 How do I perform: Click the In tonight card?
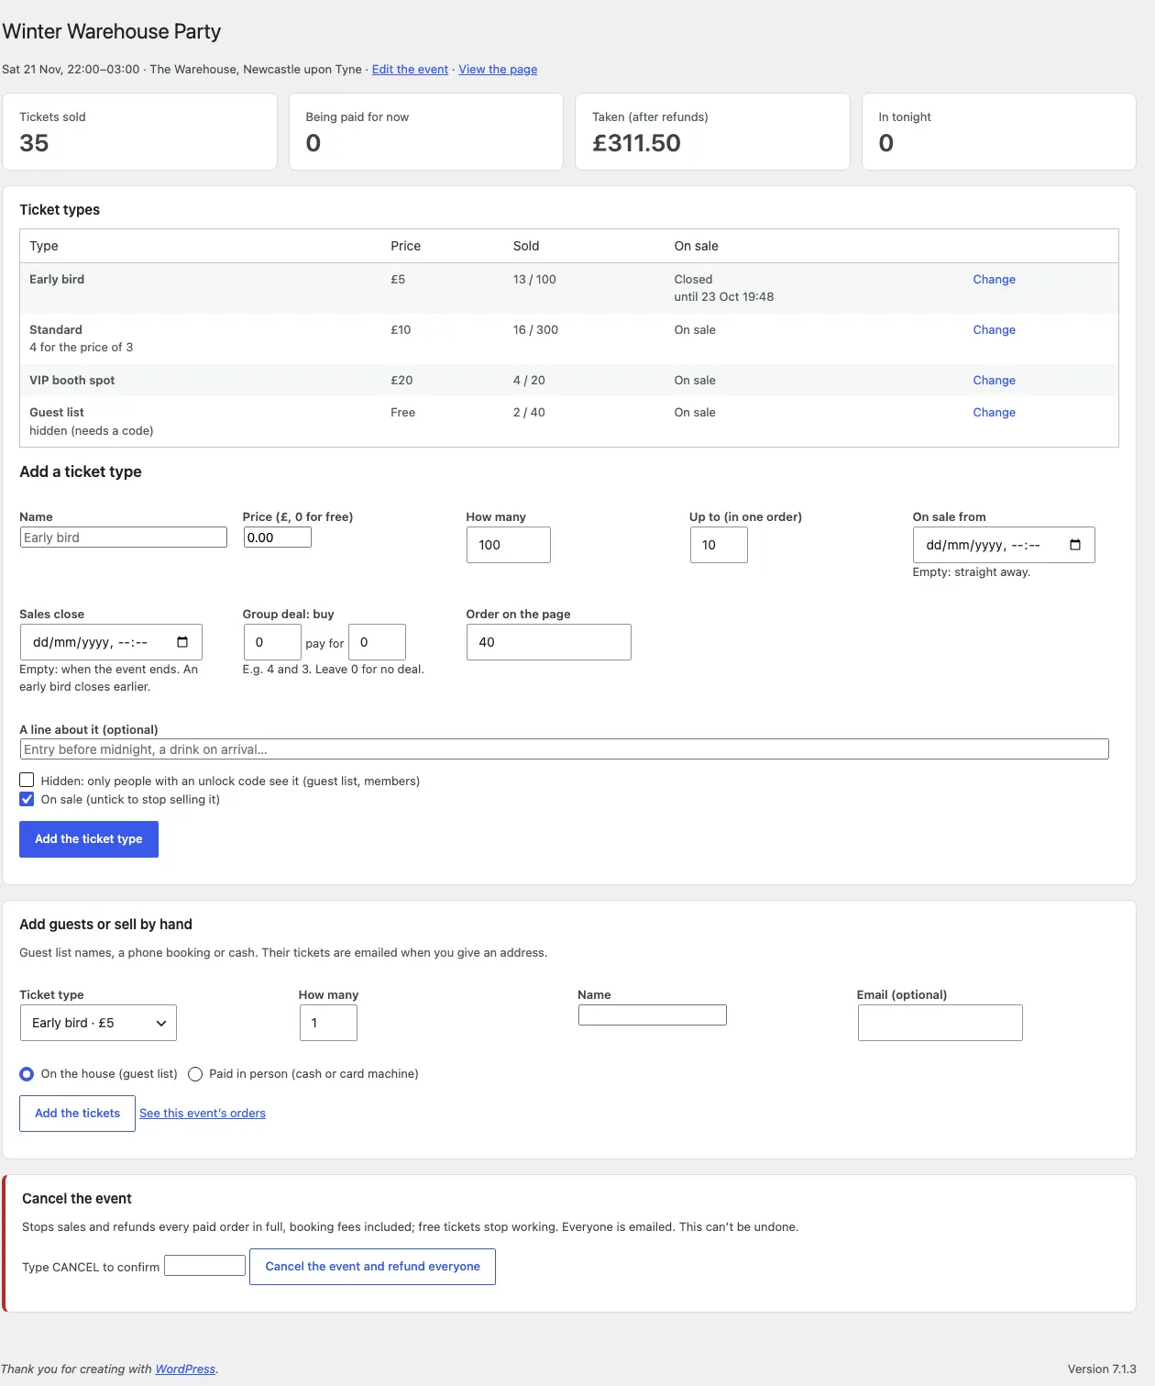(998, 131)
